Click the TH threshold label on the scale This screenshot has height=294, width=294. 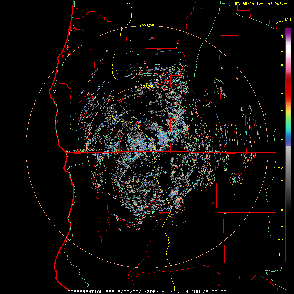281,254
